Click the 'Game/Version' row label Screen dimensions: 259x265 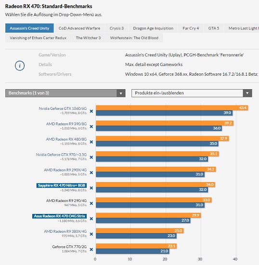pos(52,55)
